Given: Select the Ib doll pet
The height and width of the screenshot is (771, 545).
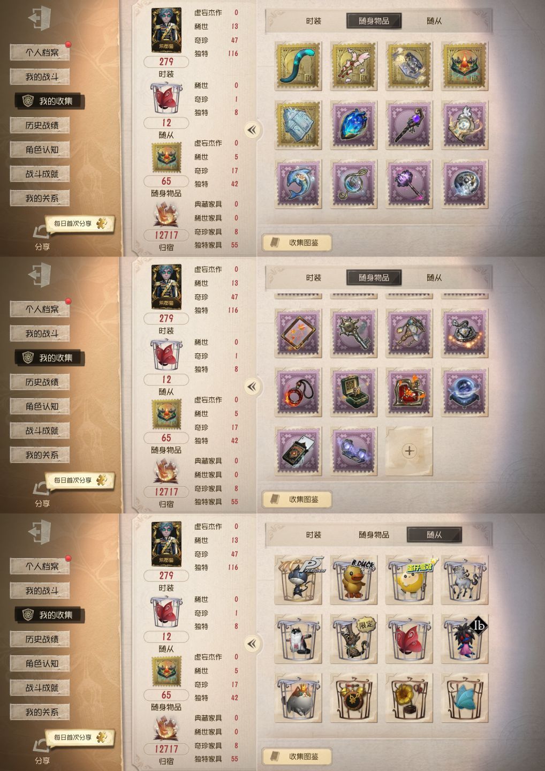Looking at the screenshot, I should tap(464, 639).
